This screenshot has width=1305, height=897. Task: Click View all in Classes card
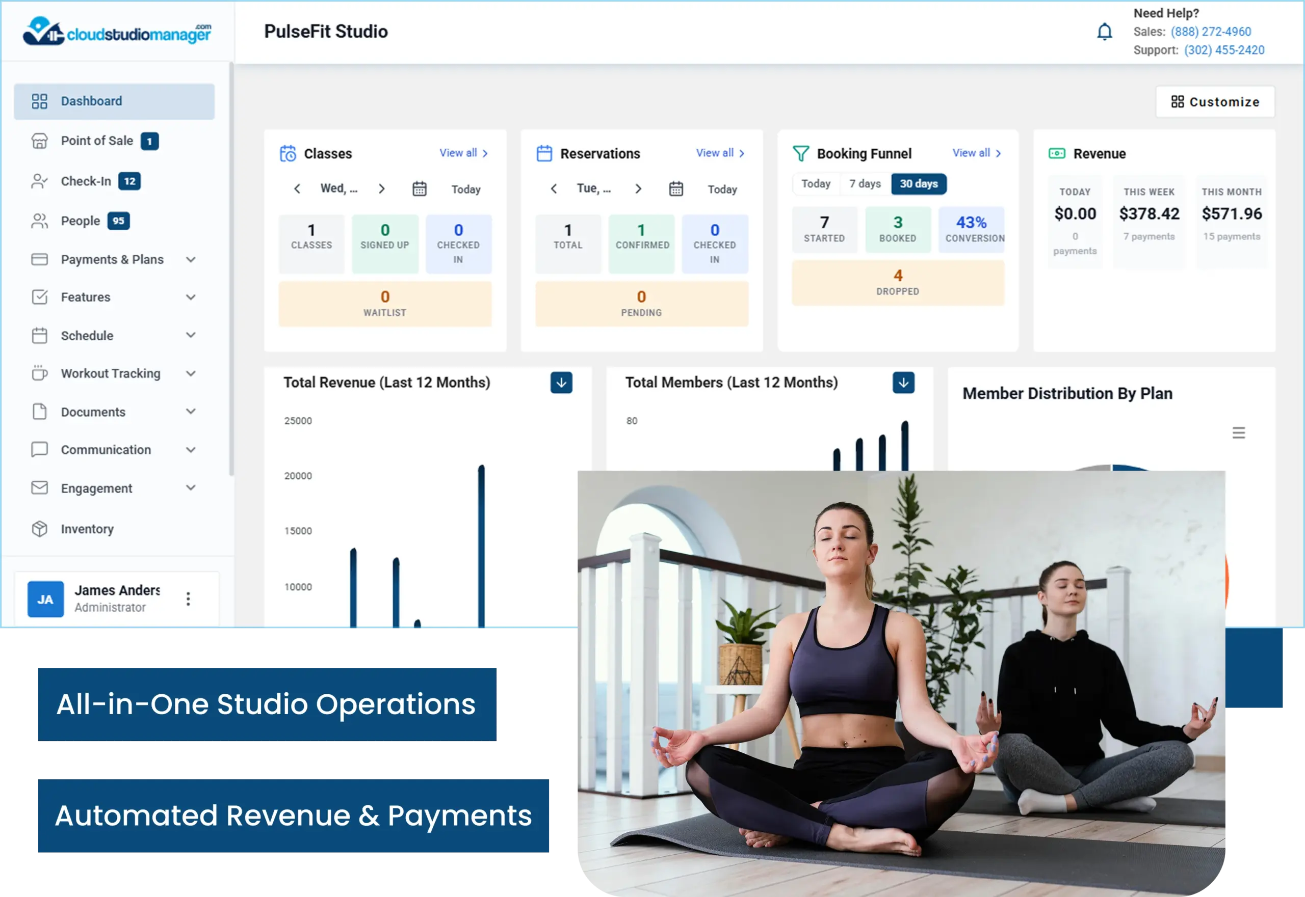(x=463, y=153)
